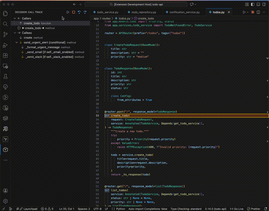Switch to the todo_service.py tab
This screenshot has height=211, width=269.
[x=107, y=12]
